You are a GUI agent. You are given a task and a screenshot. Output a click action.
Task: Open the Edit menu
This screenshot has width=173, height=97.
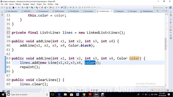point(6,4)
